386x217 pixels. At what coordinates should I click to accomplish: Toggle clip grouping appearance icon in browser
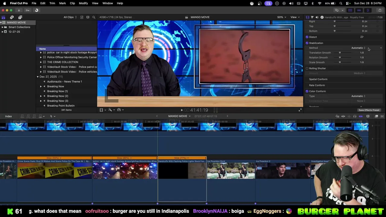[82, 17]
